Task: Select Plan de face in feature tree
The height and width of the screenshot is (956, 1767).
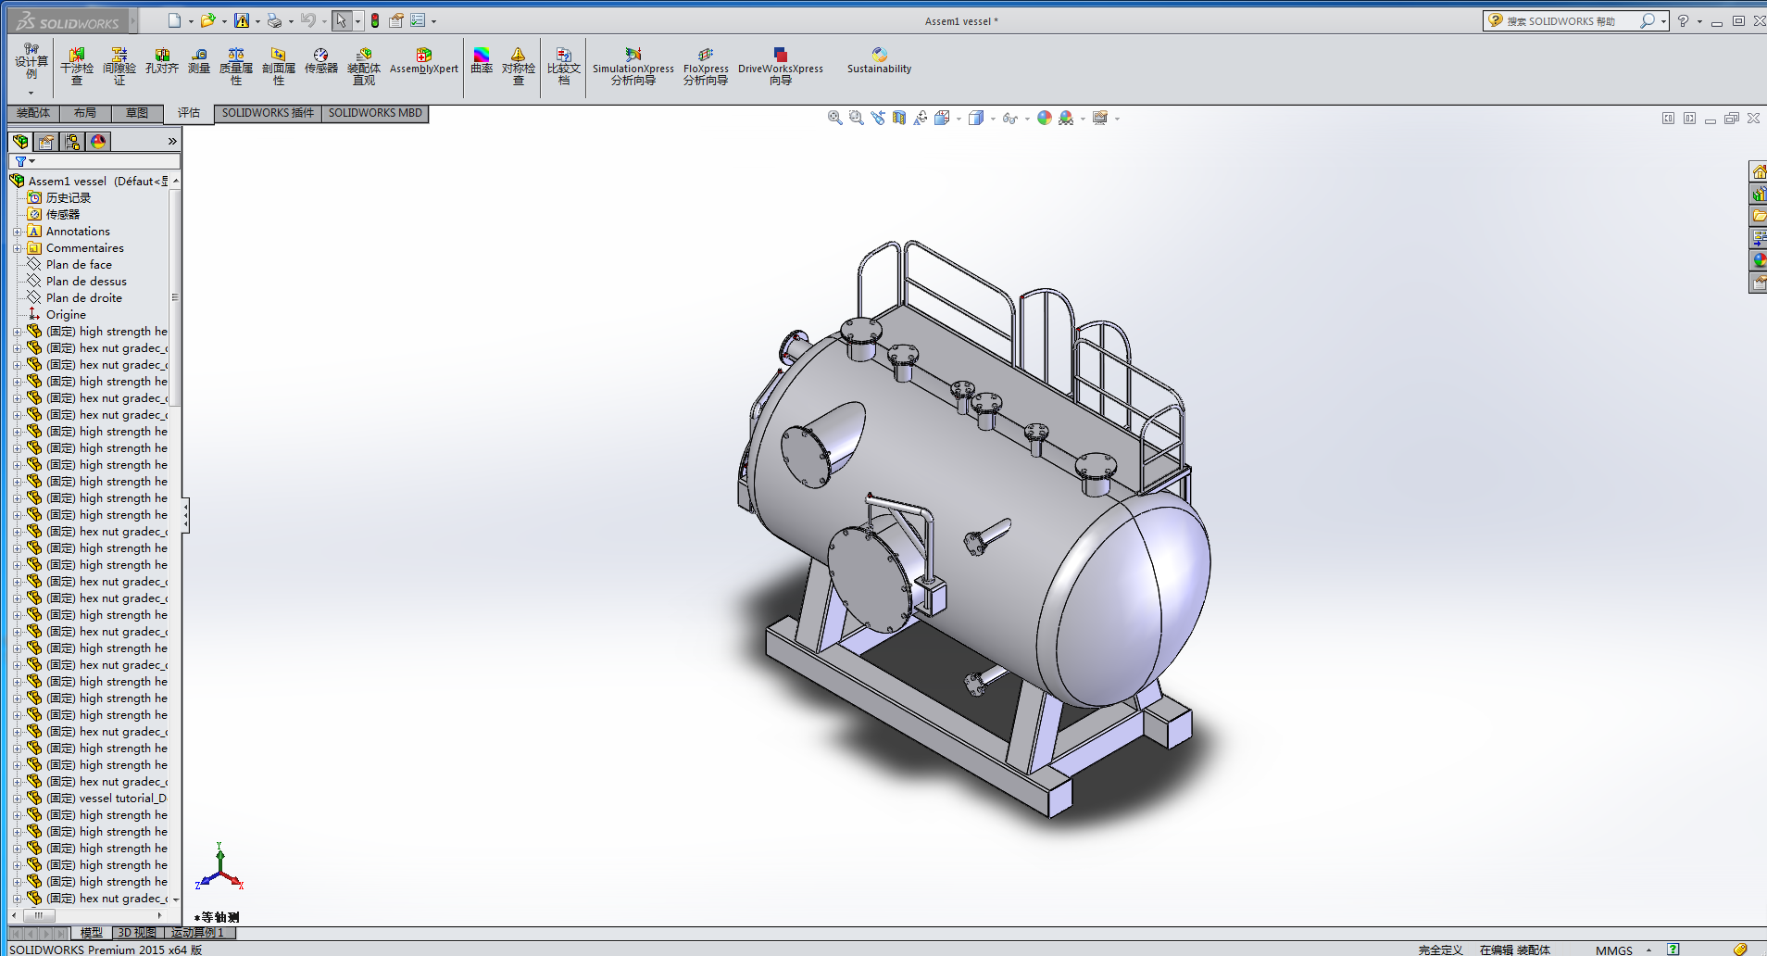Action: [79, 265]
